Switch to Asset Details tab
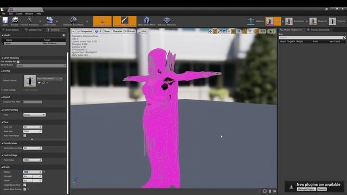Viewport: 347px width, 195px height. coord(11,30)
